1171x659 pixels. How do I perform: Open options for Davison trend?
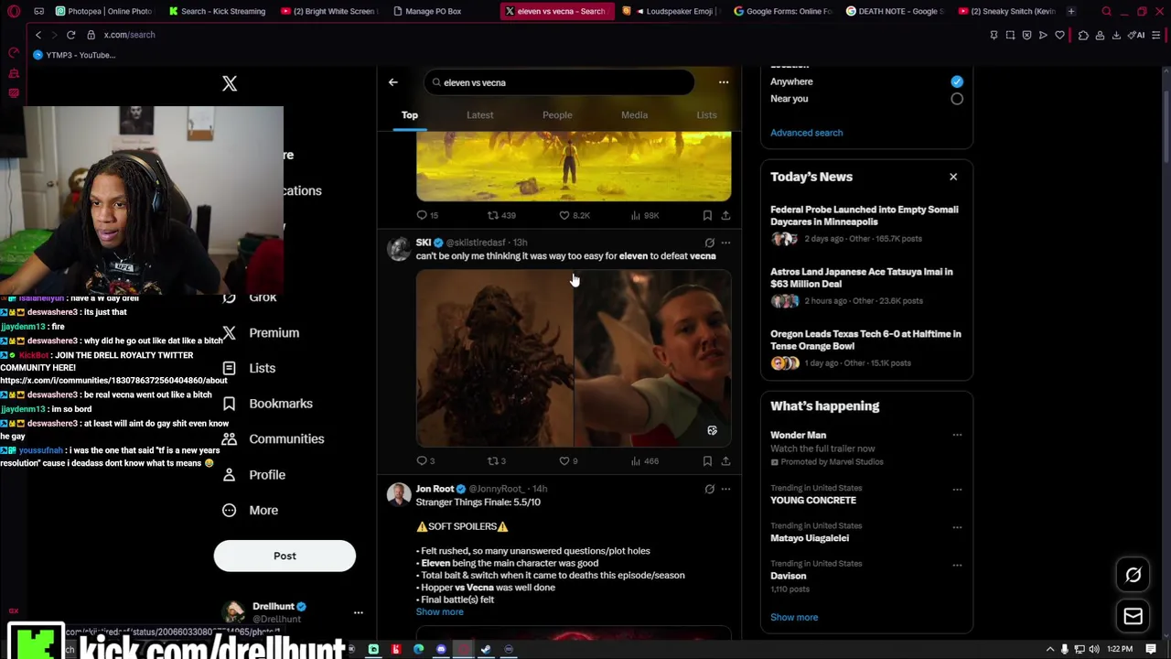coord(957,565)
